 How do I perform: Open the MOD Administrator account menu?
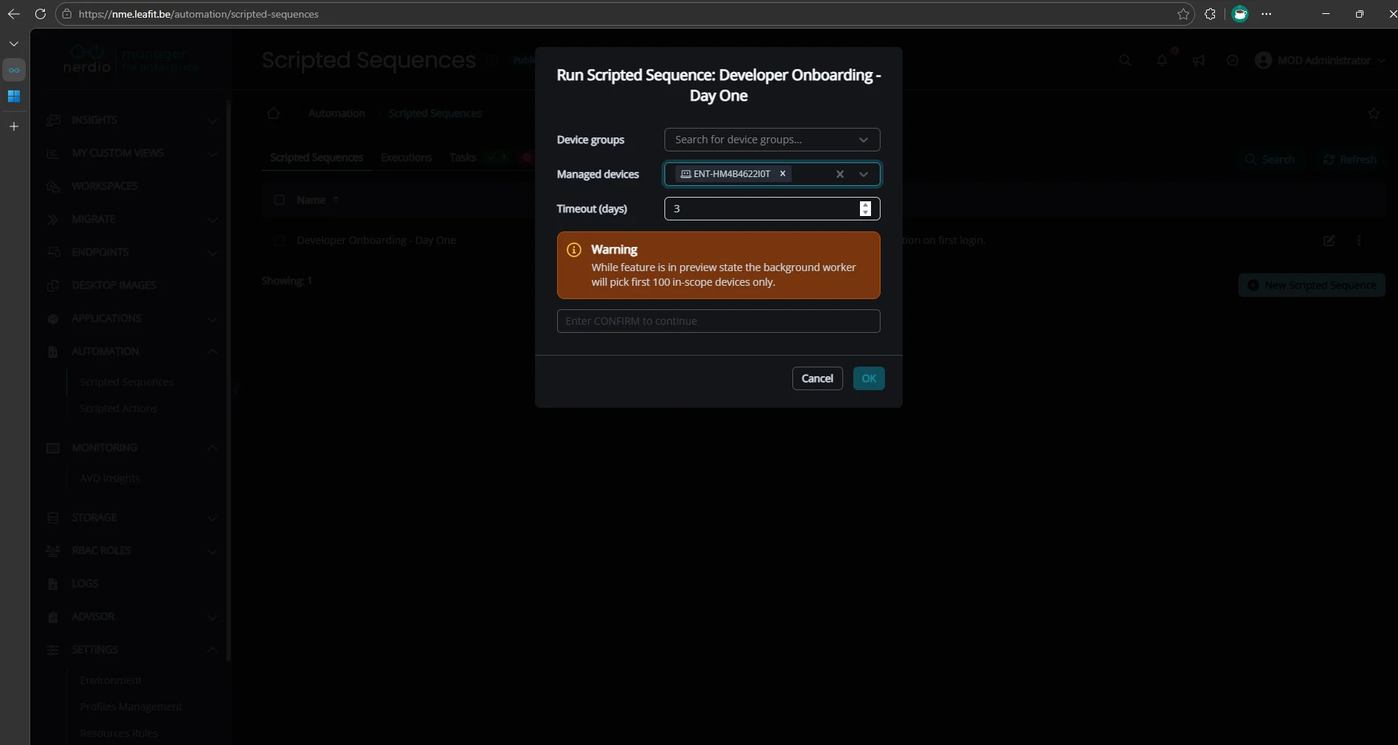click(x=1319, y=60)
